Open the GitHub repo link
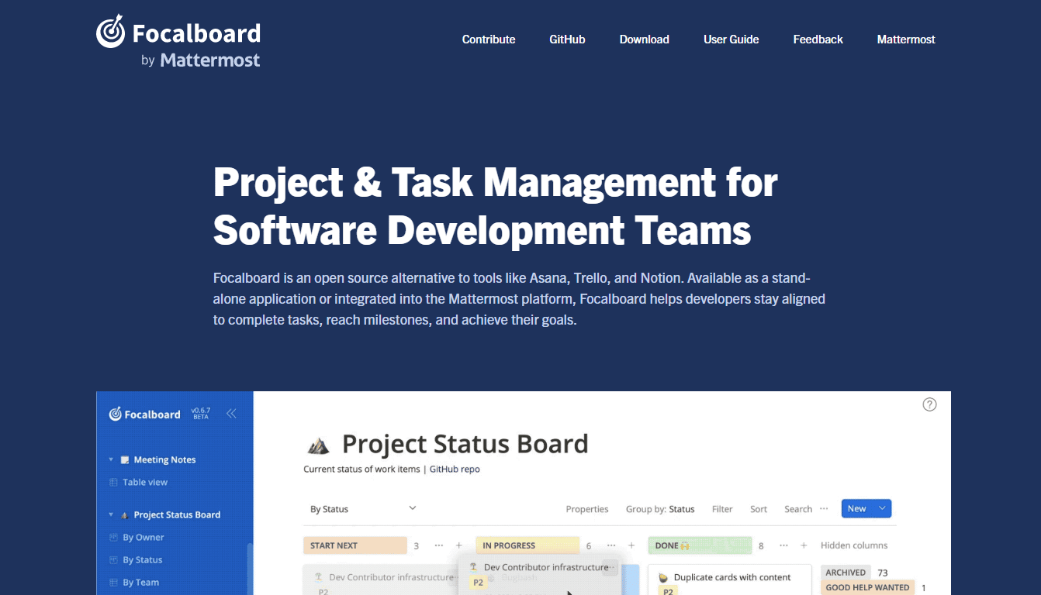This screenshot has height=595, width=1041. (x=455, y=469)
